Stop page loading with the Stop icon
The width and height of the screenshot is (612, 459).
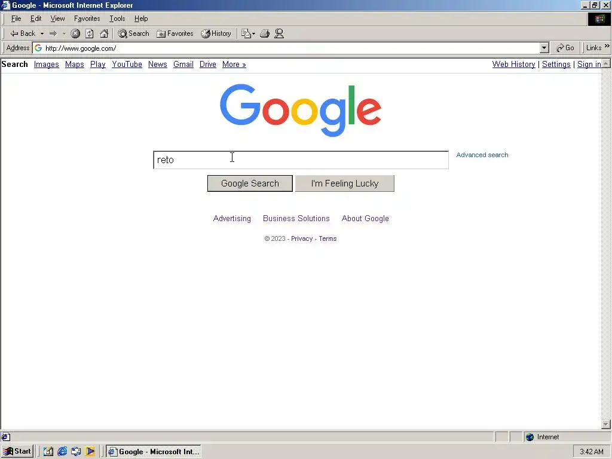click(x=75, y=33)
